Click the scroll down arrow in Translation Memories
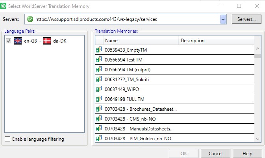 point(258,139)
